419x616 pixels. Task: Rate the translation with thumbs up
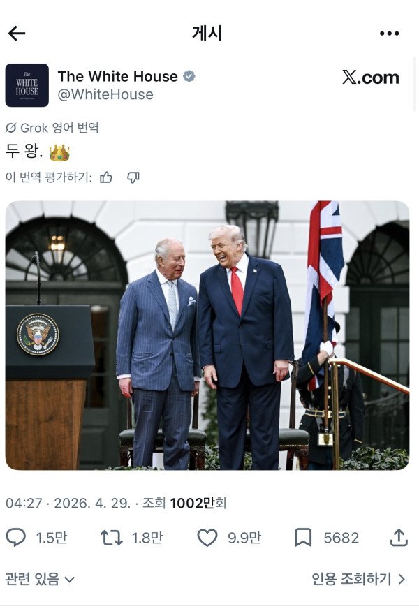pos(106,177)
